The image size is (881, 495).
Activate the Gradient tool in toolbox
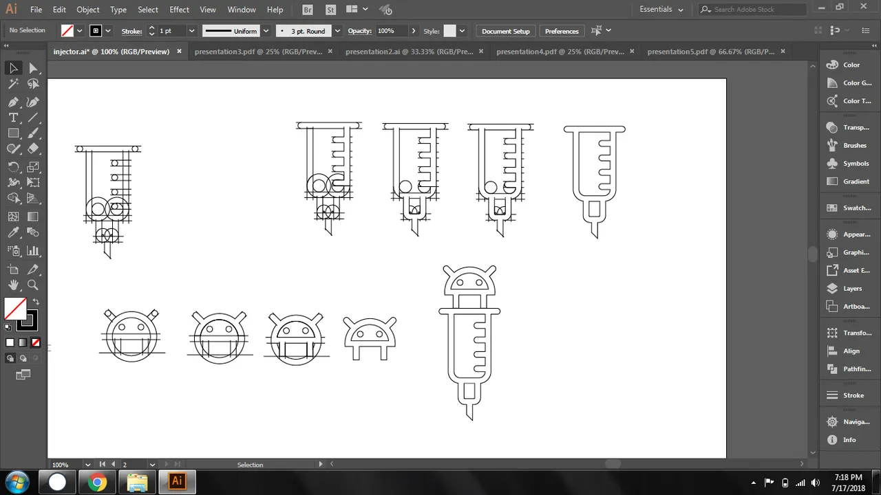[x=33, y=216]
